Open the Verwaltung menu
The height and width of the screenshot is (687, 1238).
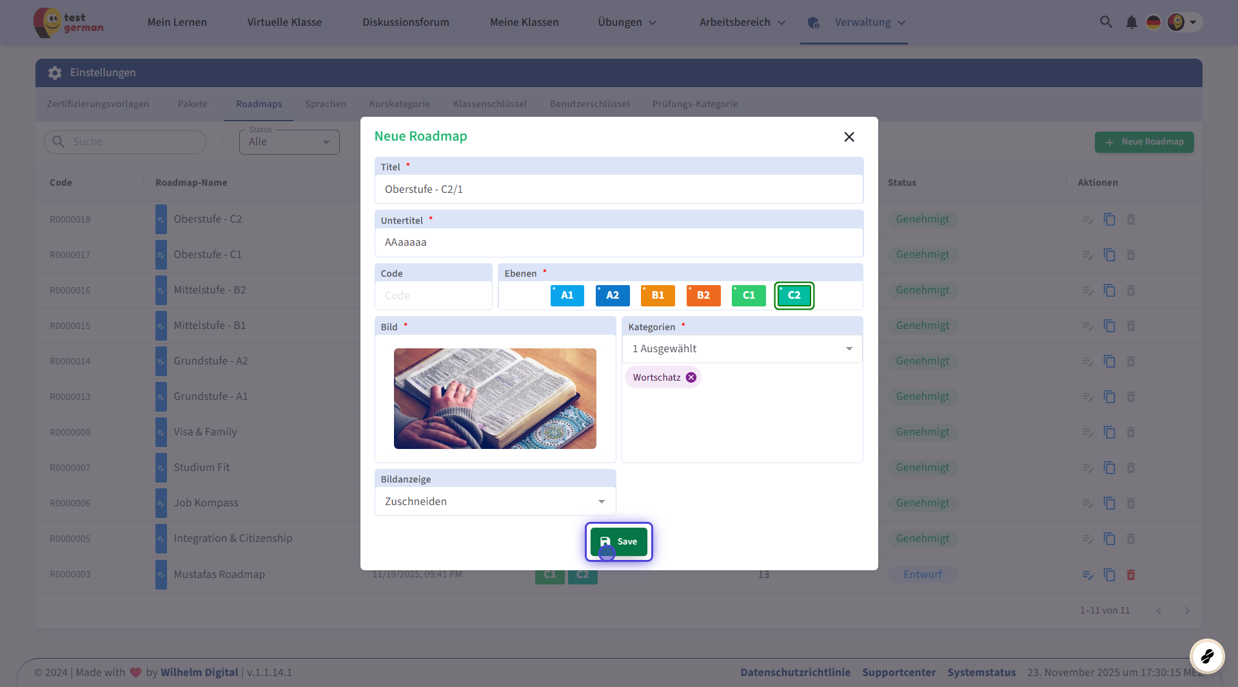[x=862, y=23]
